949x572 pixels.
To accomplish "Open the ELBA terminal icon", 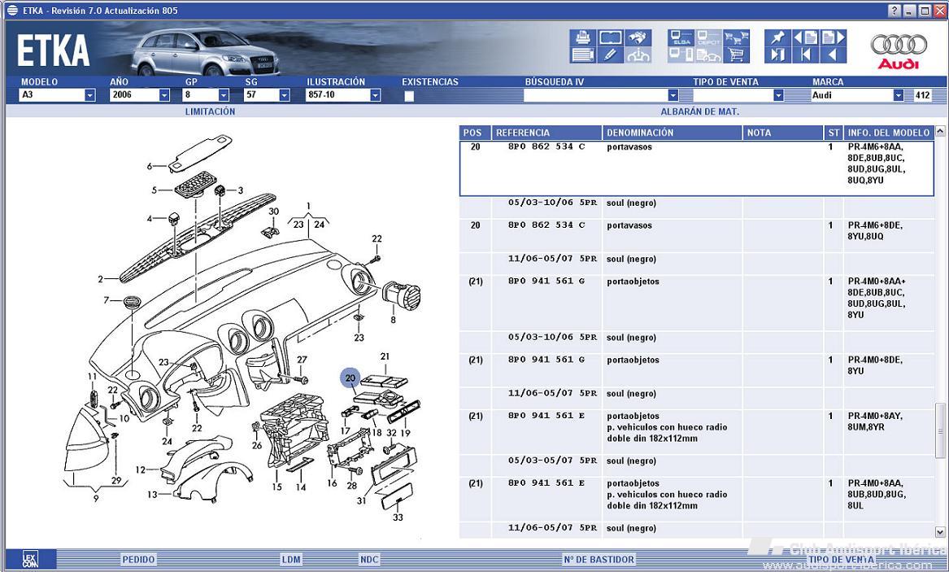I will [x=681, y=37].
